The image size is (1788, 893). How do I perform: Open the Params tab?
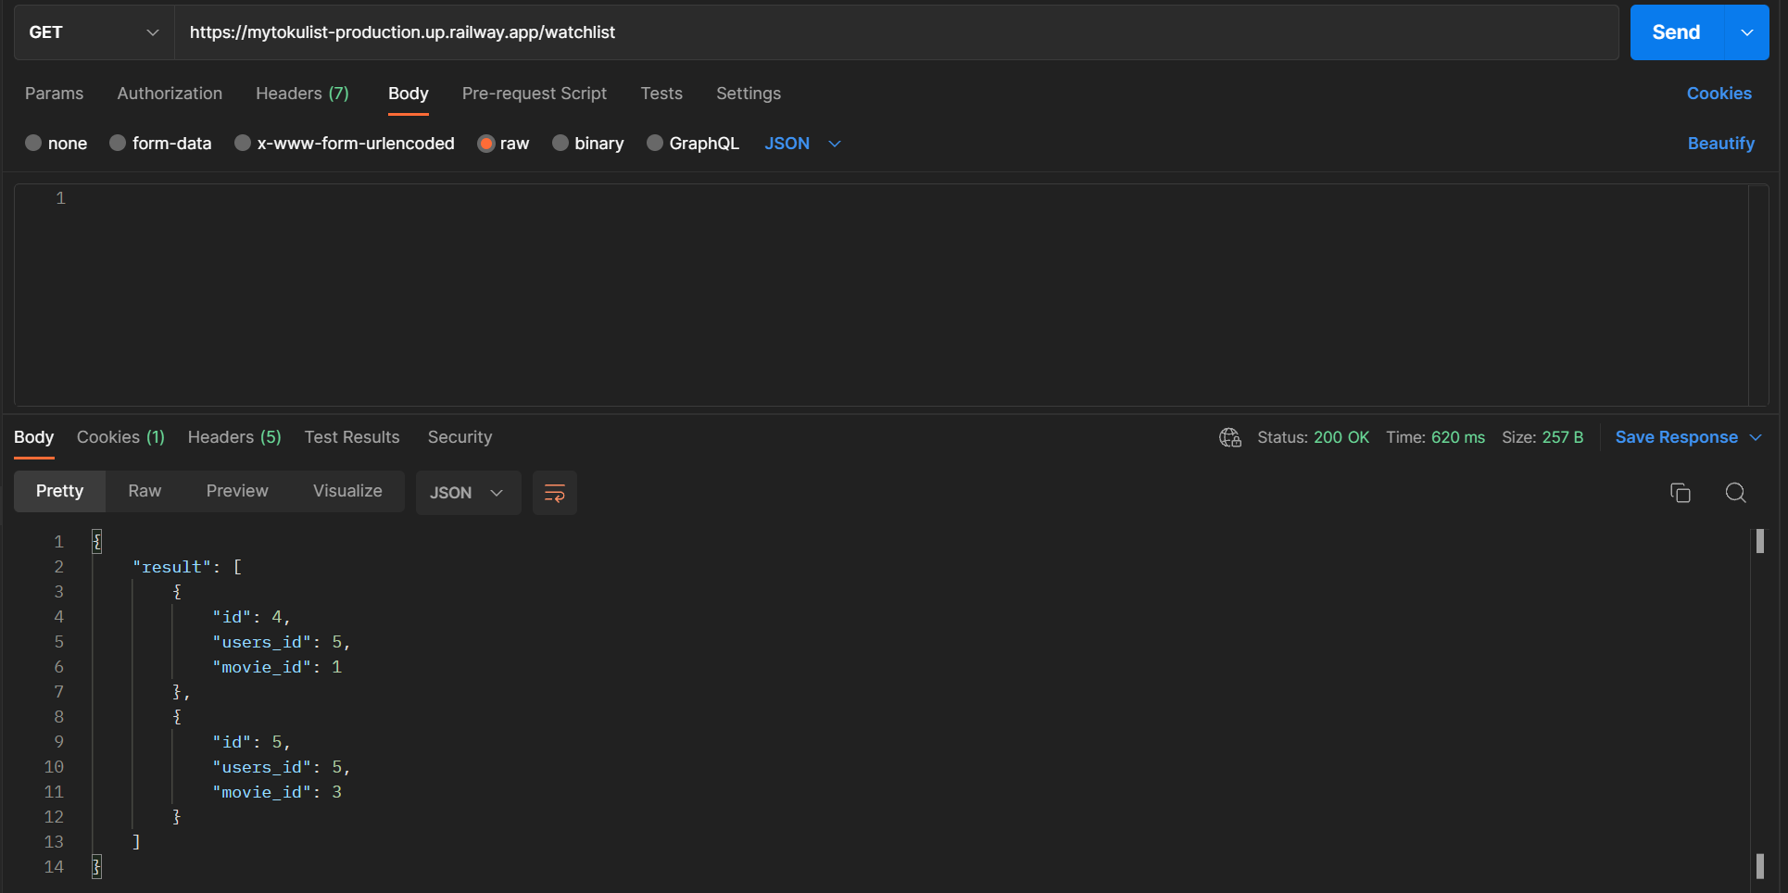click(x=54, y=94)
